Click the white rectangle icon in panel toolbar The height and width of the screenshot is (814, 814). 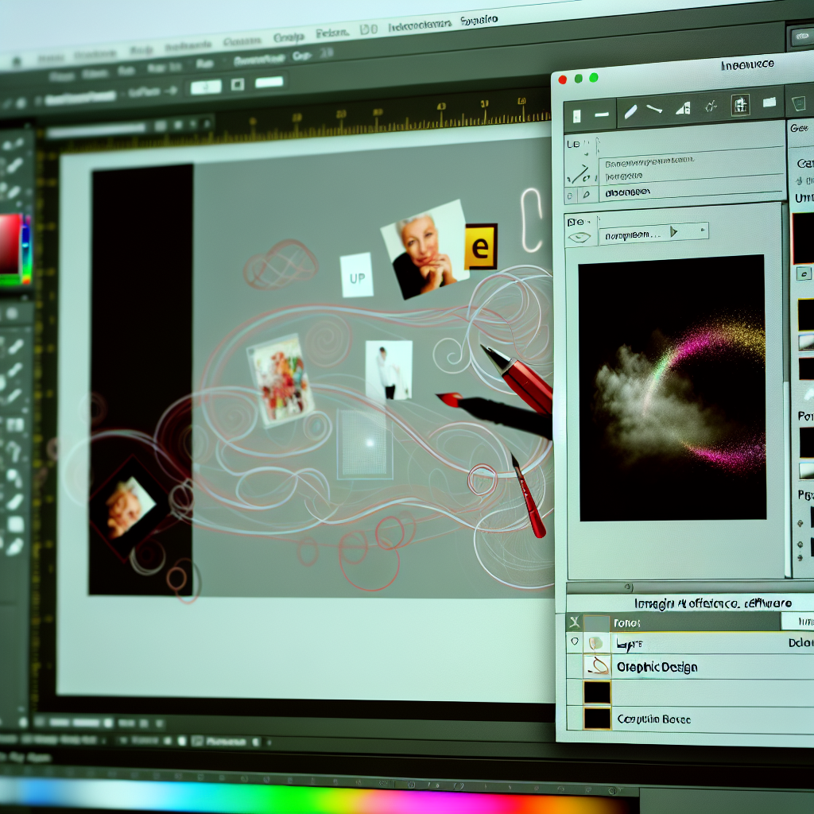(x=769, y=102)
